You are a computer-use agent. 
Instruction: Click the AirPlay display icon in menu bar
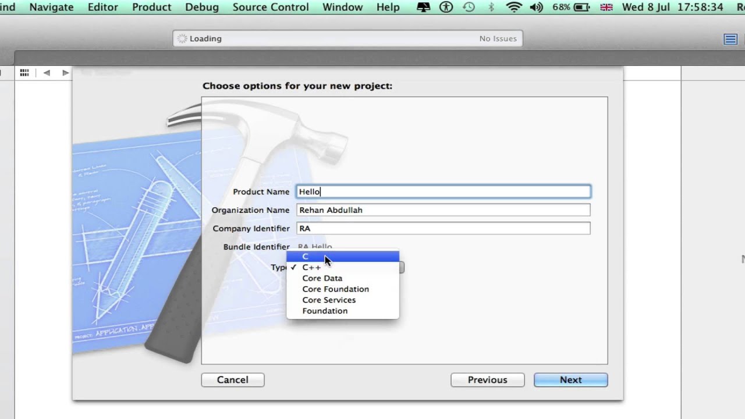tap(424, 7)
